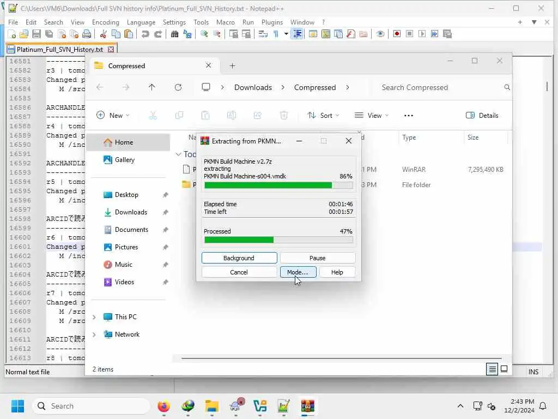Toggle the Indent Guide icon in Notepad++
The width and height of the screenshot is (558, 419).
tap(297, 34)
